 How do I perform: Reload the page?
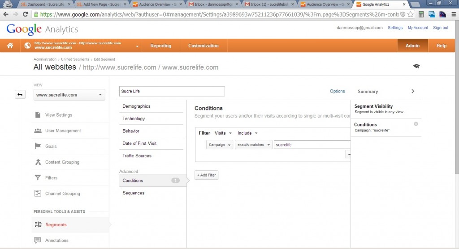26,14
